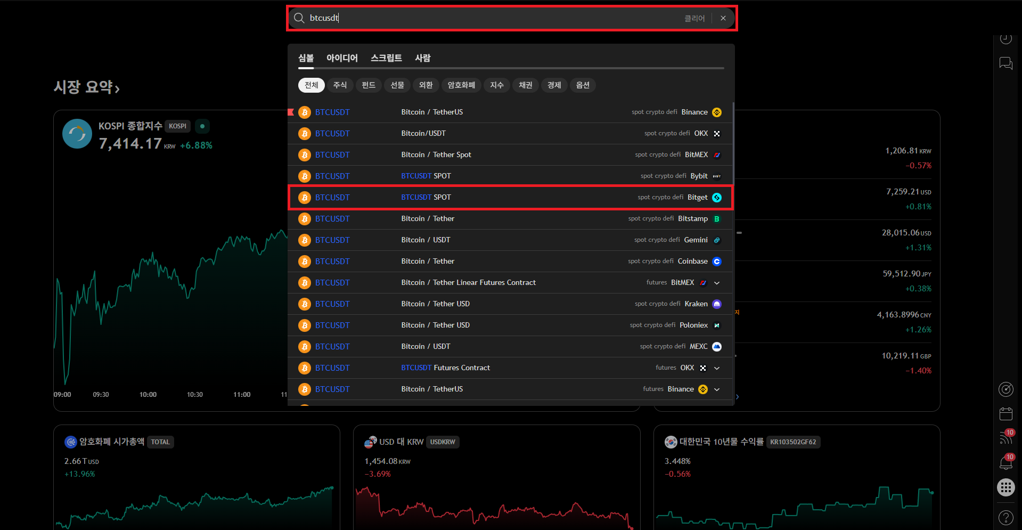
Task: Click the Gemini logo icon
Action: point(717,240)
